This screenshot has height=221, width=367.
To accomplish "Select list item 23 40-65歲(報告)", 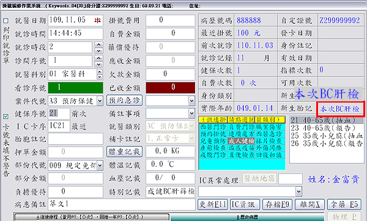I will tap(327, 128).
